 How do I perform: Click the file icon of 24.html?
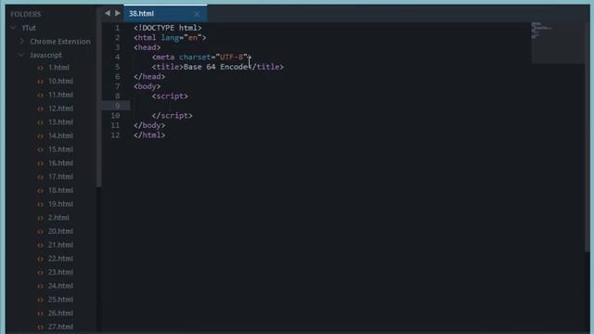(x=41, y=286)
